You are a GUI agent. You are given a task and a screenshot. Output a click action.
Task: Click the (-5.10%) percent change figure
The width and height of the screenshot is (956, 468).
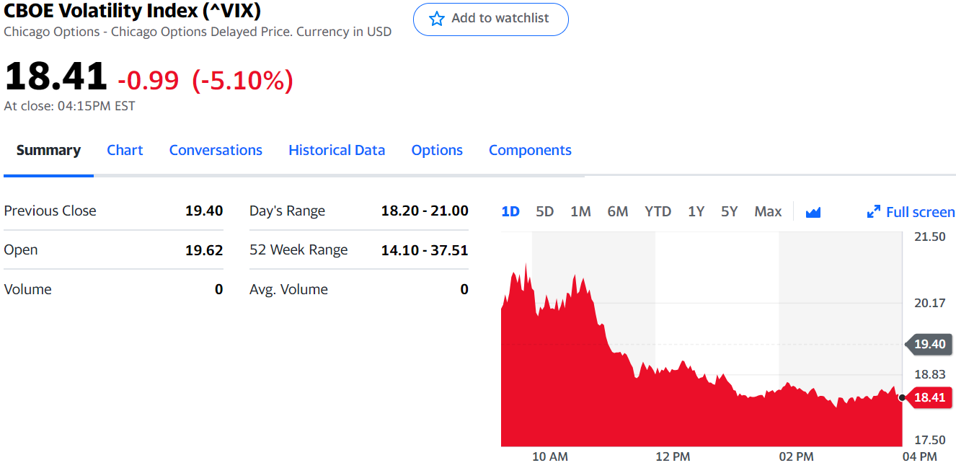243,80
